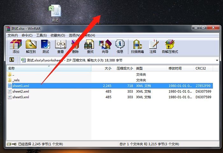
Task: Click the SFX (自解压格式) icon
Action: click(x=170, y=46)
